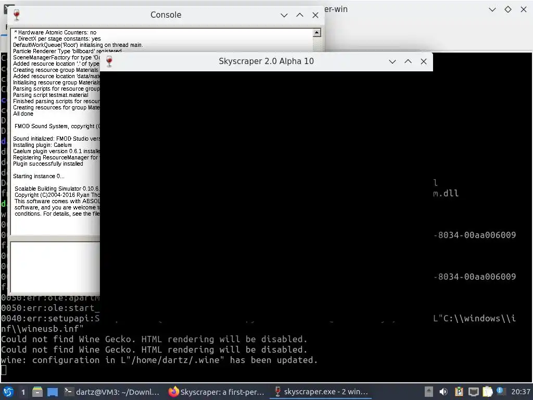Select skyscraper.exe grouped taskbar entry

coord(321,392)
